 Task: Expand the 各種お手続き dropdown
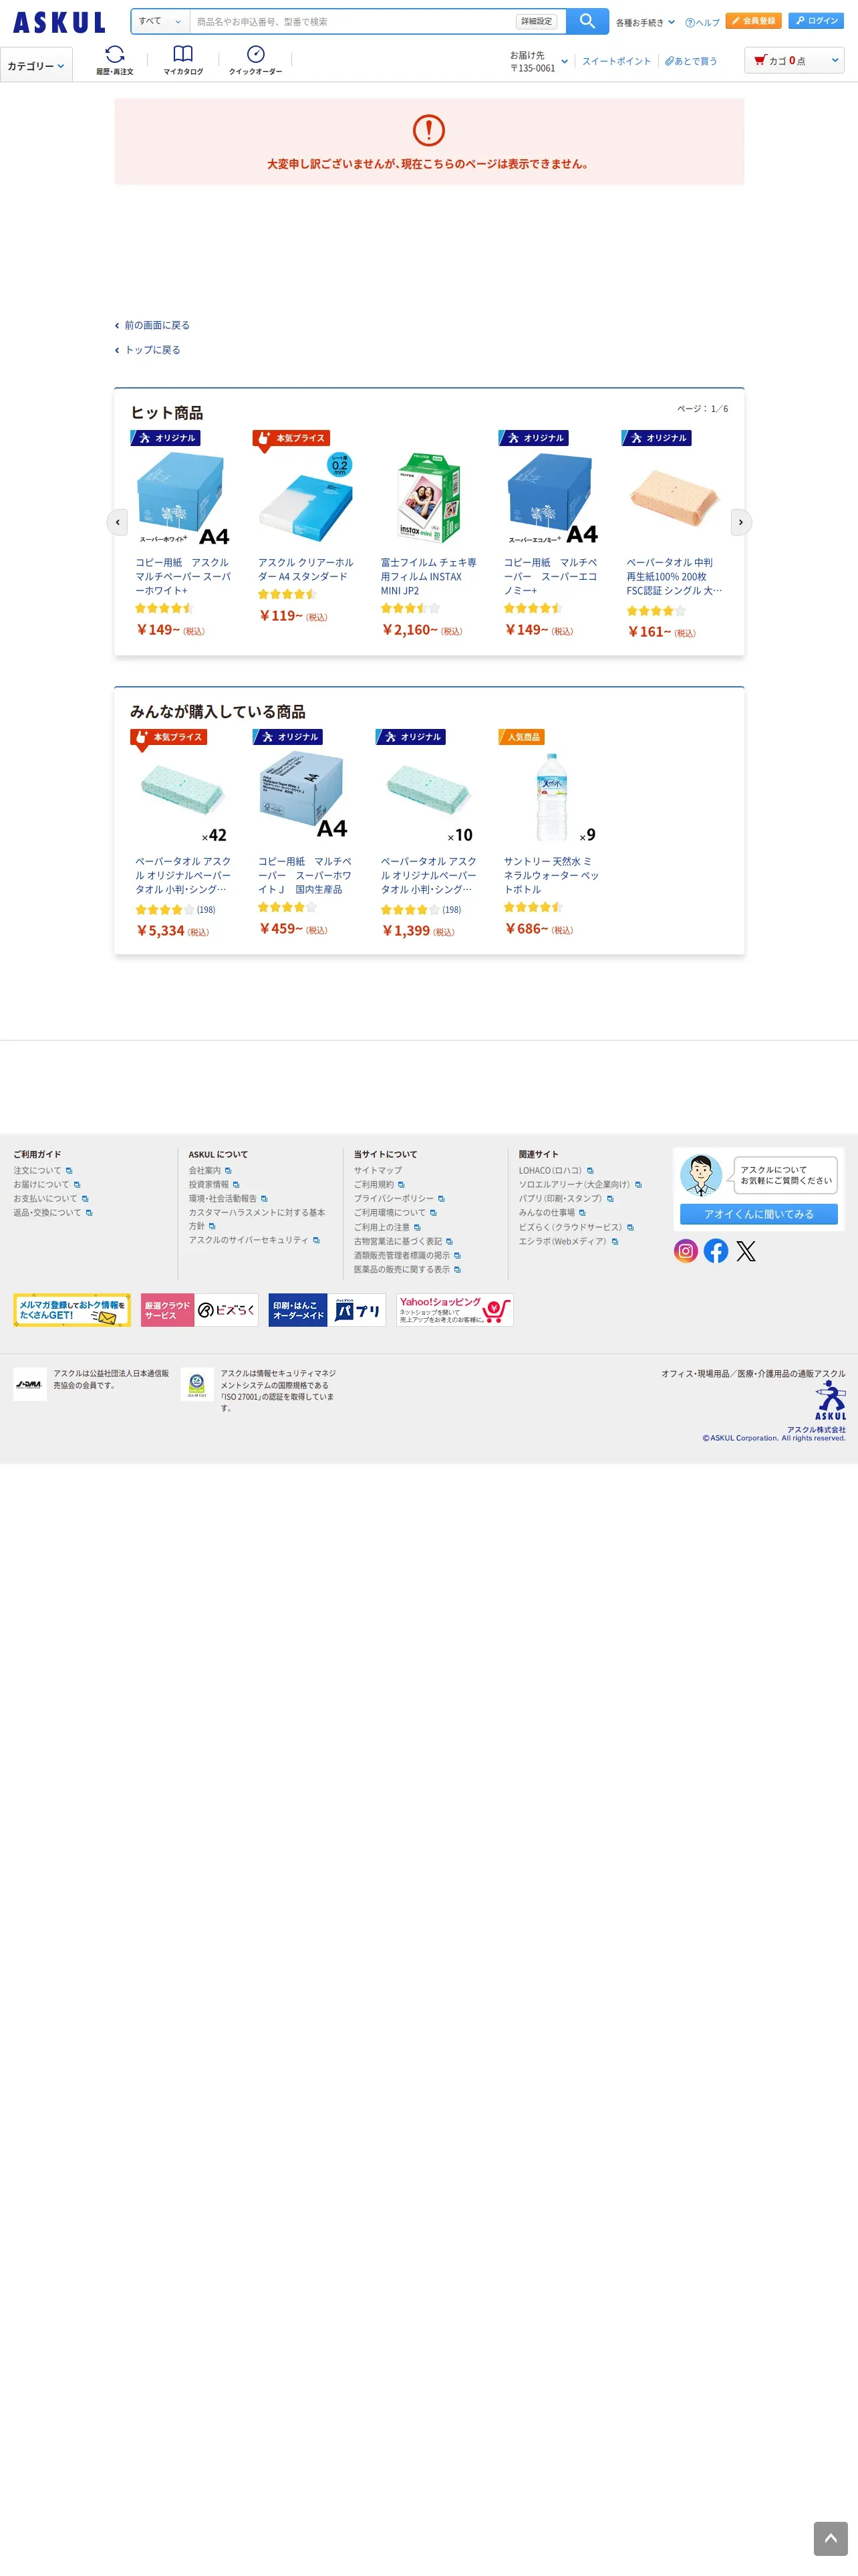tap(646, 22)
